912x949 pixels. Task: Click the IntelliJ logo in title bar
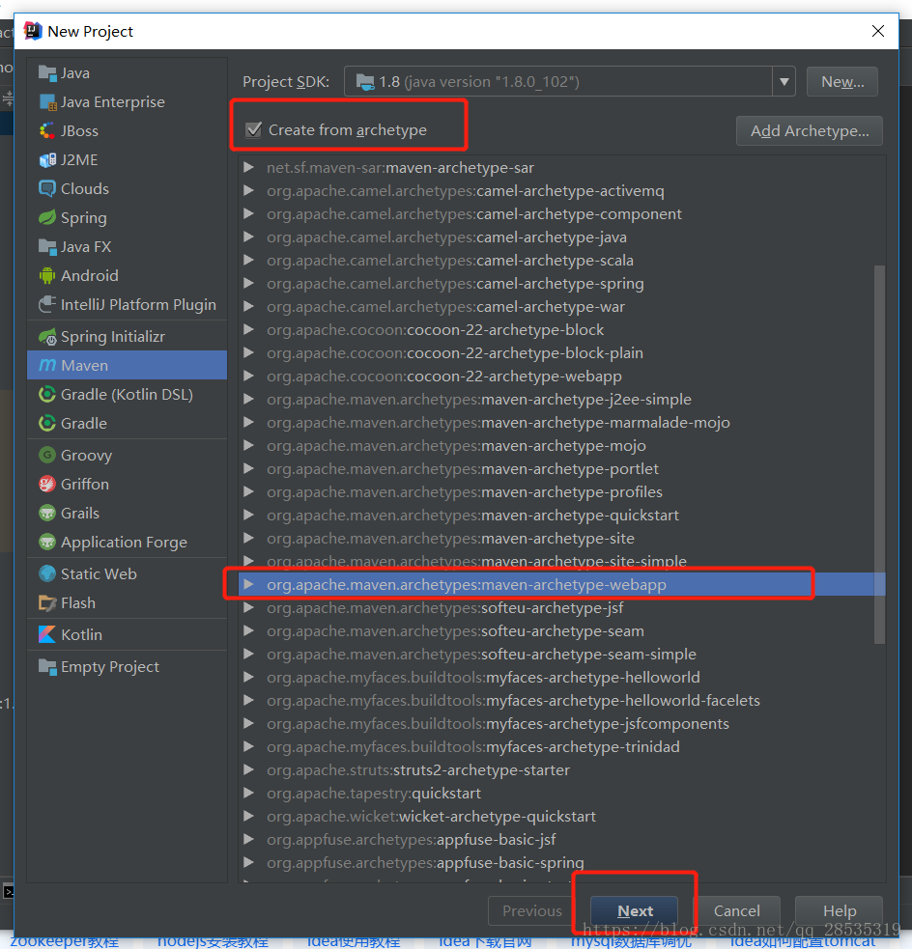click(x=32, y=31)
